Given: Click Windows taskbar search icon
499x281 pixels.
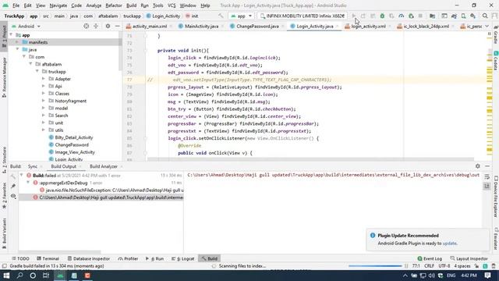Looking at the screenshot, I should 19,276.
